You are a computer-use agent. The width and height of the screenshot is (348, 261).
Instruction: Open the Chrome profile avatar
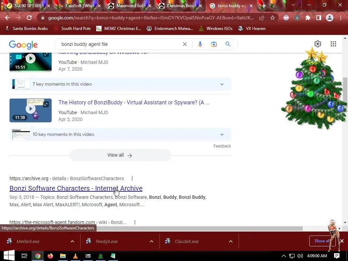coord(330,18)
